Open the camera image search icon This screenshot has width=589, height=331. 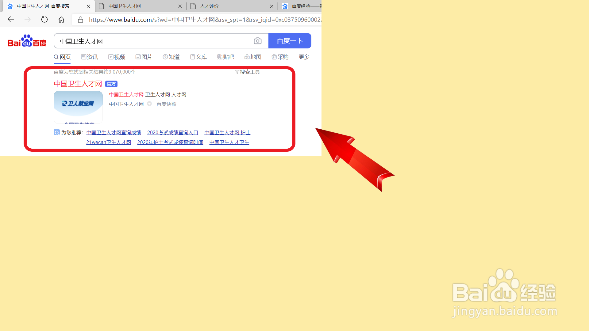pyautogui.click(x=258, y=41)
